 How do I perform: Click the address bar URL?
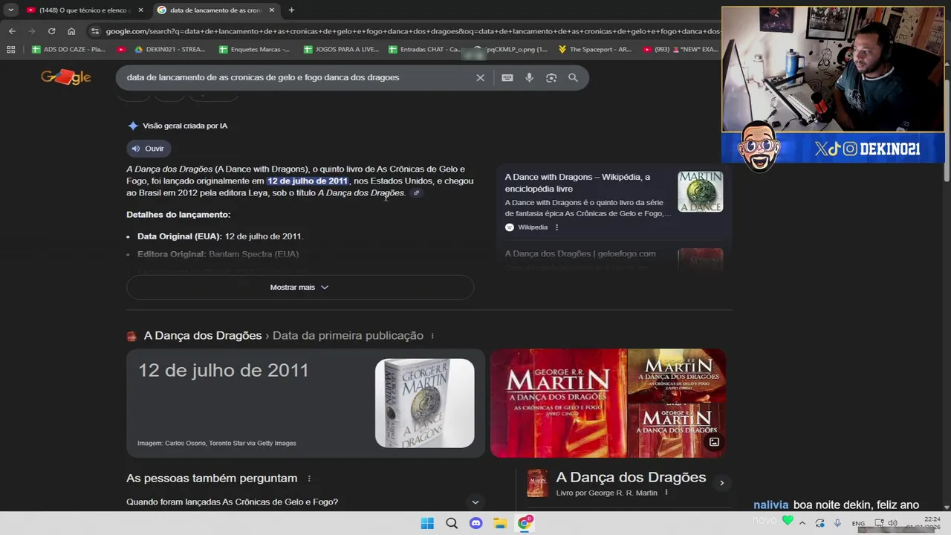click(412, 31)
